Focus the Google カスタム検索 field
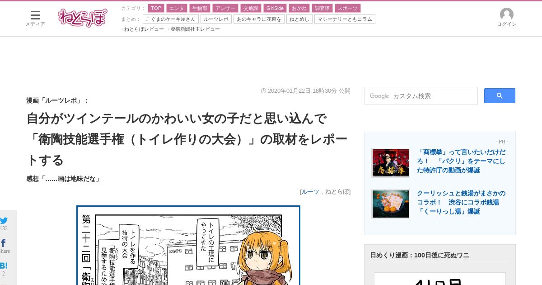 pos(421,95)
